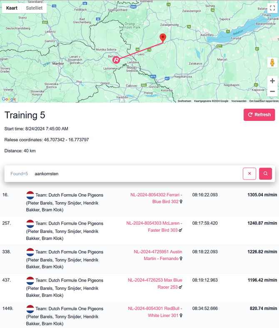This screenshot has width=279, height=328.
Task: Open Sneltoetsen keyboard shortcuts
Action: (x=184, y=101)
